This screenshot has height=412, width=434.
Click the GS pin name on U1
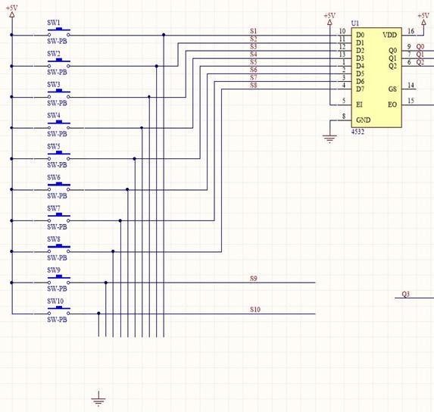point(392,89)
